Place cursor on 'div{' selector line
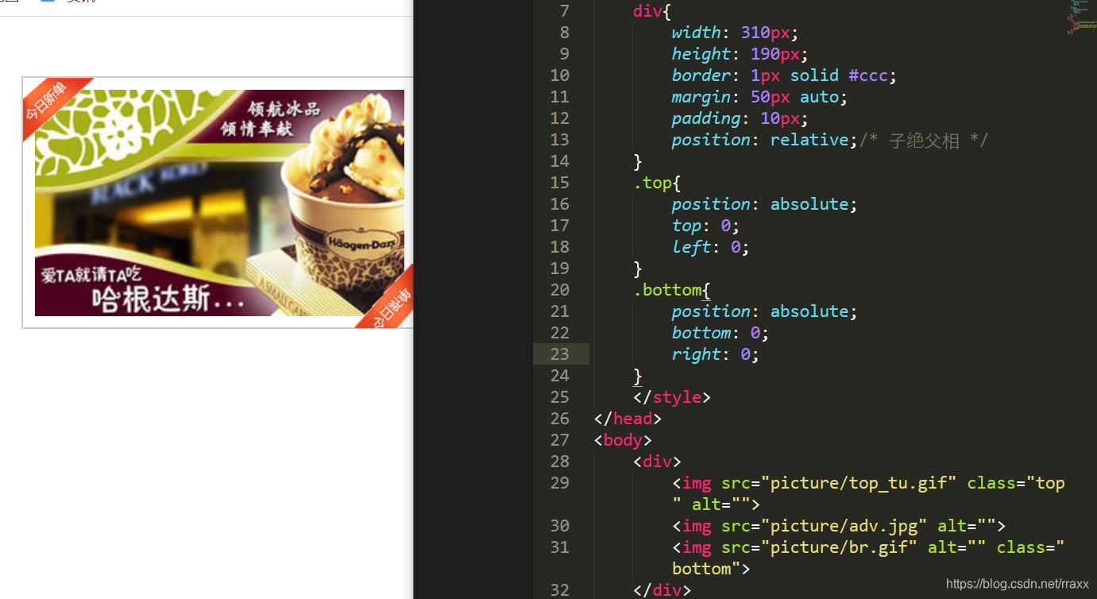The image size is (1097, 599). pos(652,11)
